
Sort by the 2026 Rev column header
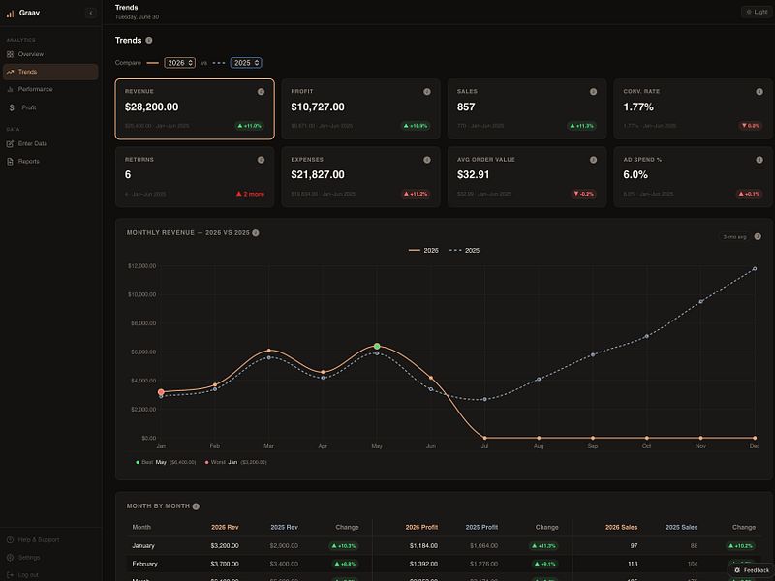pos(225,527)
